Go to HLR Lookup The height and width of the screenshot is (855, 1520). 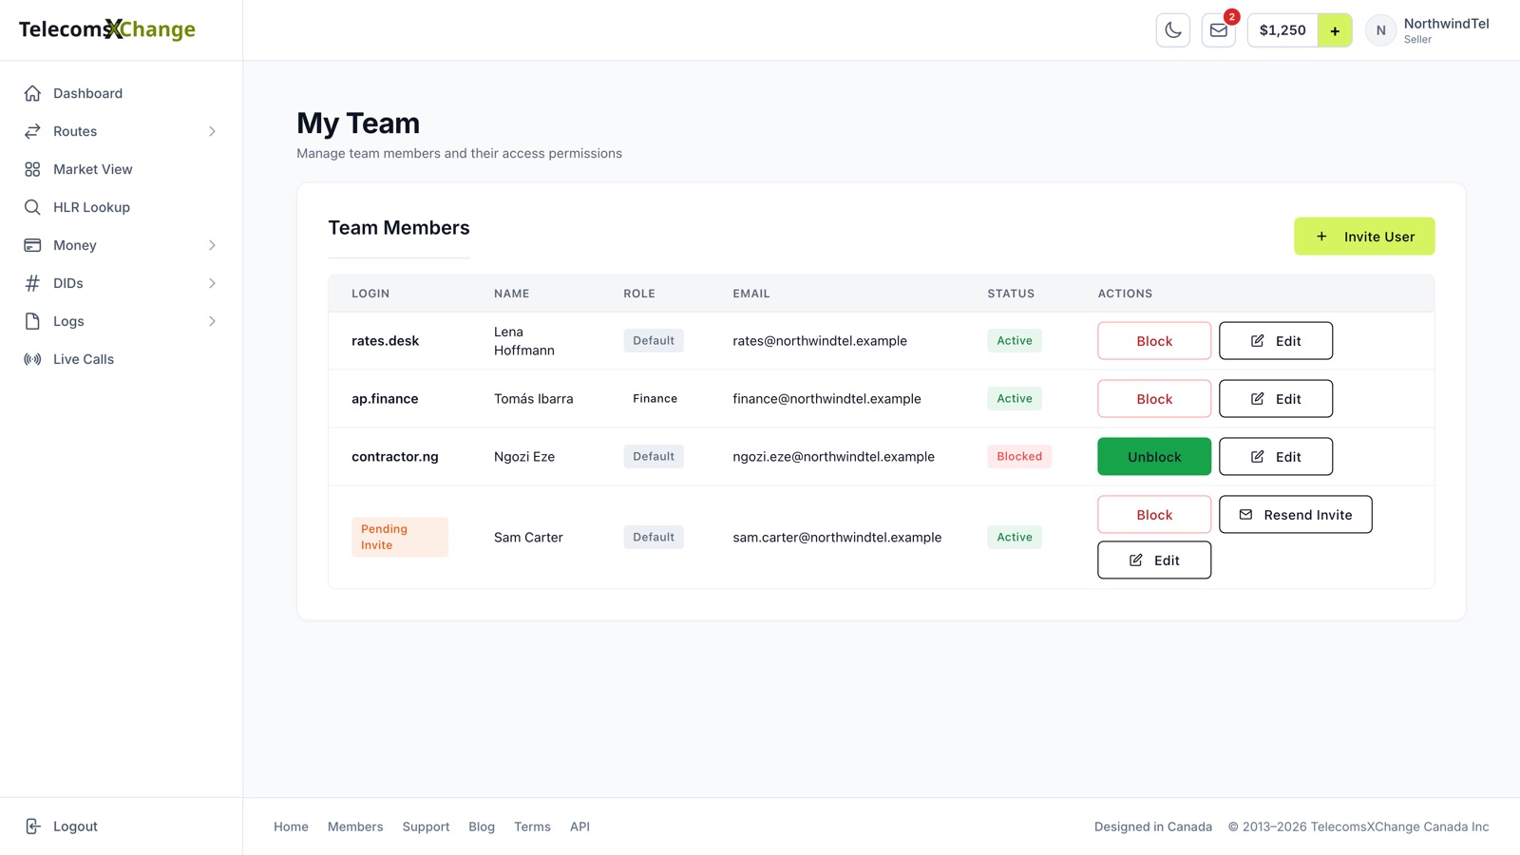[x=121, y=207]
